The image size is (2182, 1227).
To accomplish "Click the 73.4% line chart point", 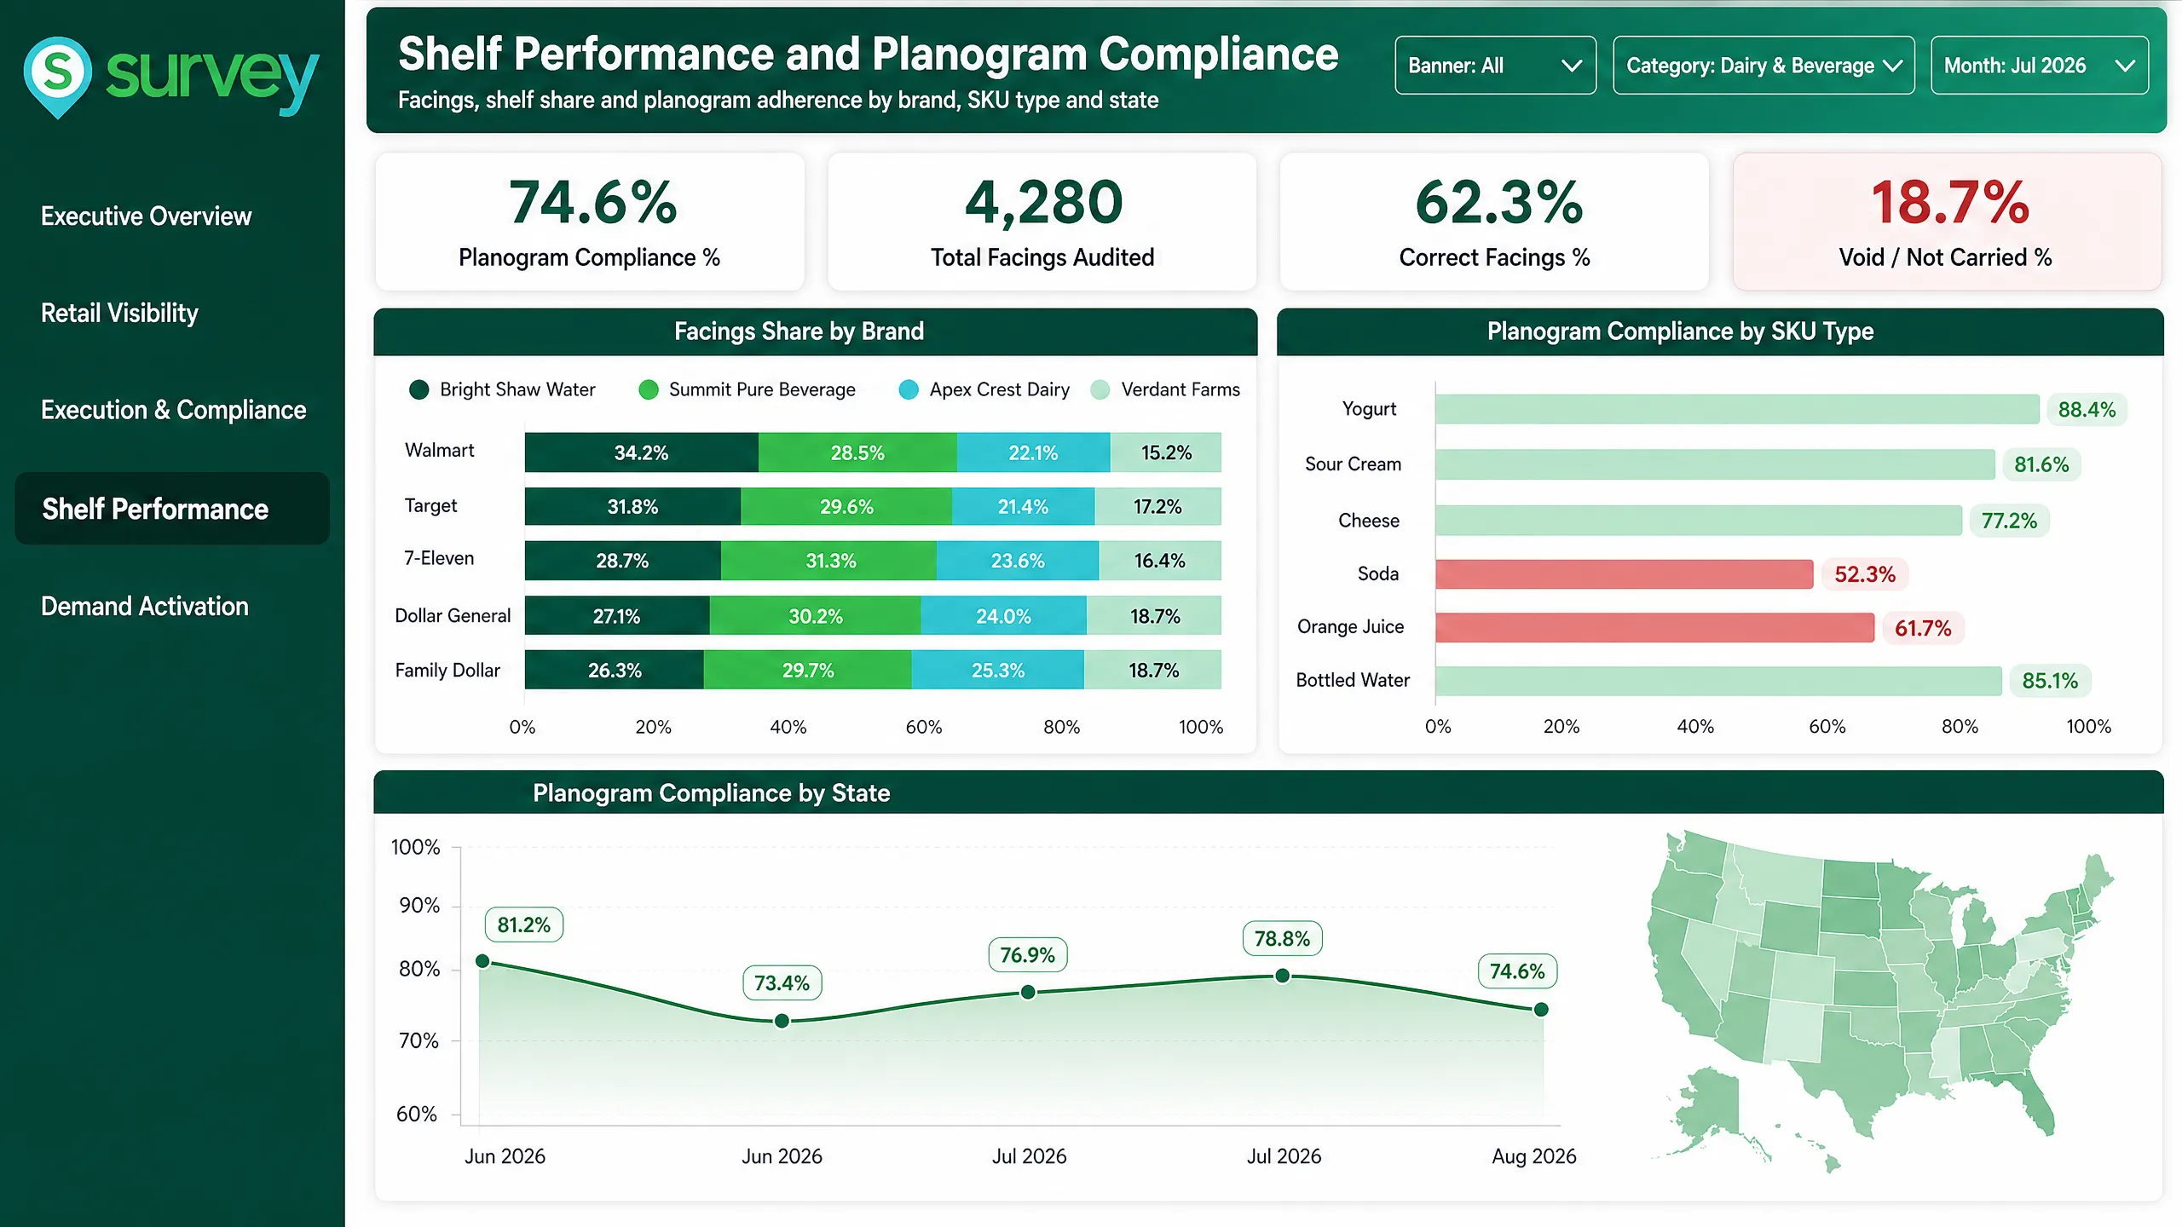I will [782, 1021].
